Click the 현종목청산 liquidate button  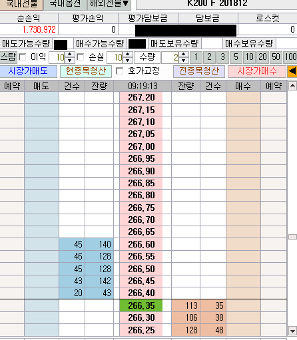tap(86, 71)
